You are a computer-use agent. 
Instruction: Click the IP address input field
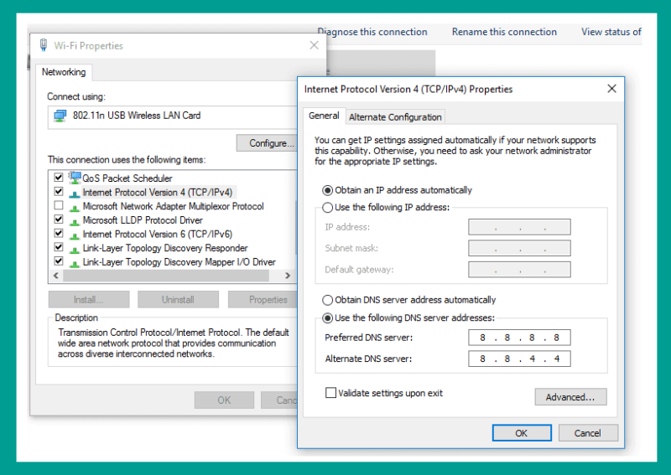click(519, 227)
